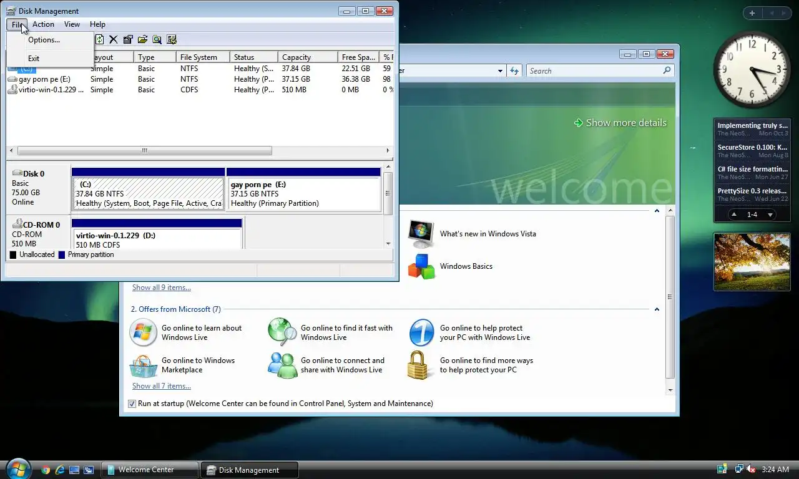Switch to Welcome Center taskbar button
This screenshot has height=479, width=799.
click(150, 470)
